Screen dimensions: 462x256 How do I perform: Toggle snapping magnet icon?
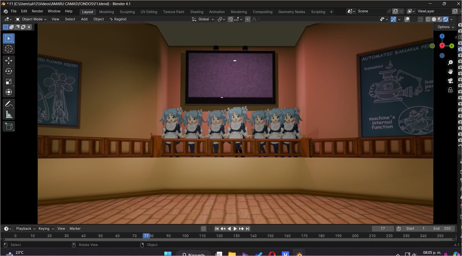230,19
